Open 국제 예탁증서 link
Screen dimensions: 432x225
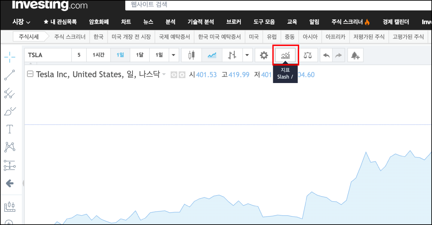pyautogui.click(x=175, y=37)
